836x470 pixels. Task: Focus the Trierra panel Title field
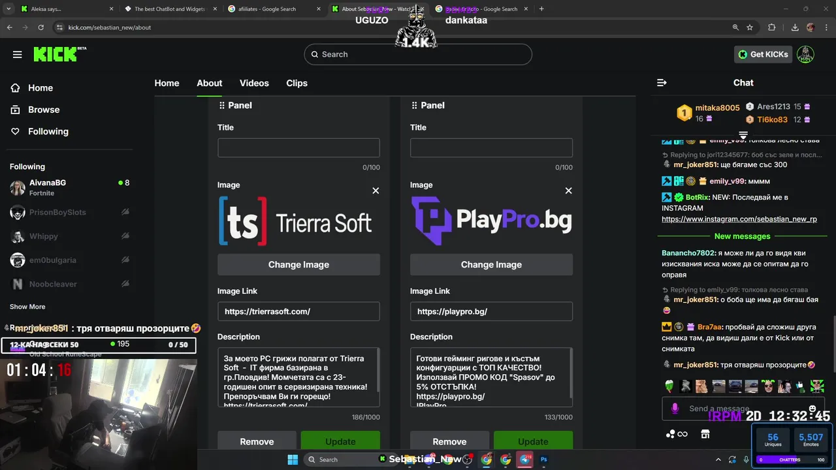(x=298, y=148)
